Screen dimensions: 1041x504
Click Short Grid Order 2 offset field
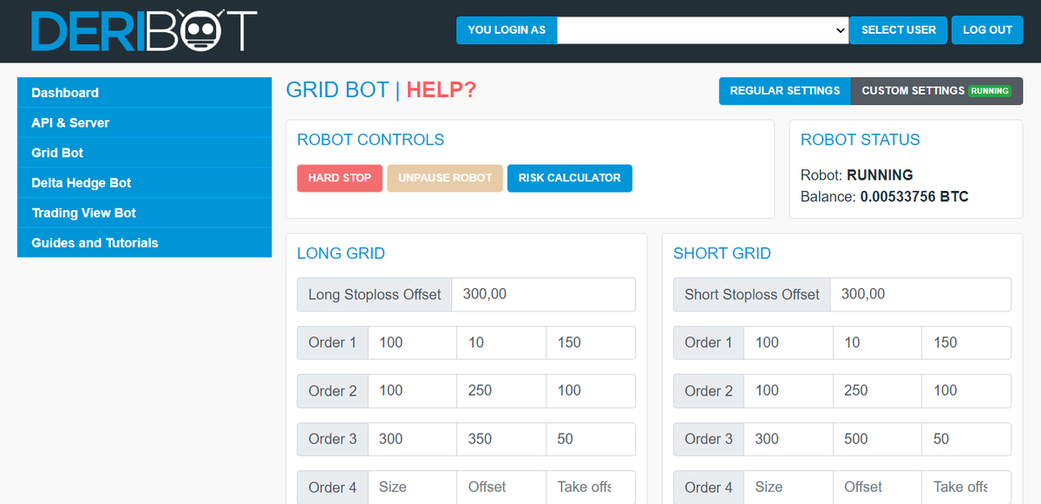878,391
